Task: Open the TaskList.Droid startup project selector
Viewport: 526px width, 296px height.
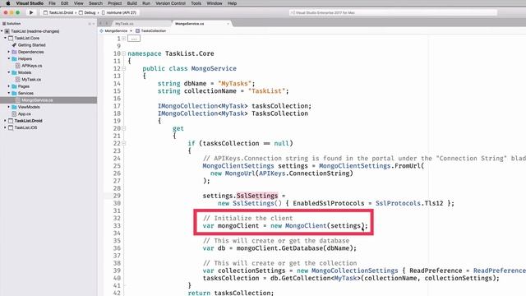Action: pyautogui.click(x=58, y=13)
